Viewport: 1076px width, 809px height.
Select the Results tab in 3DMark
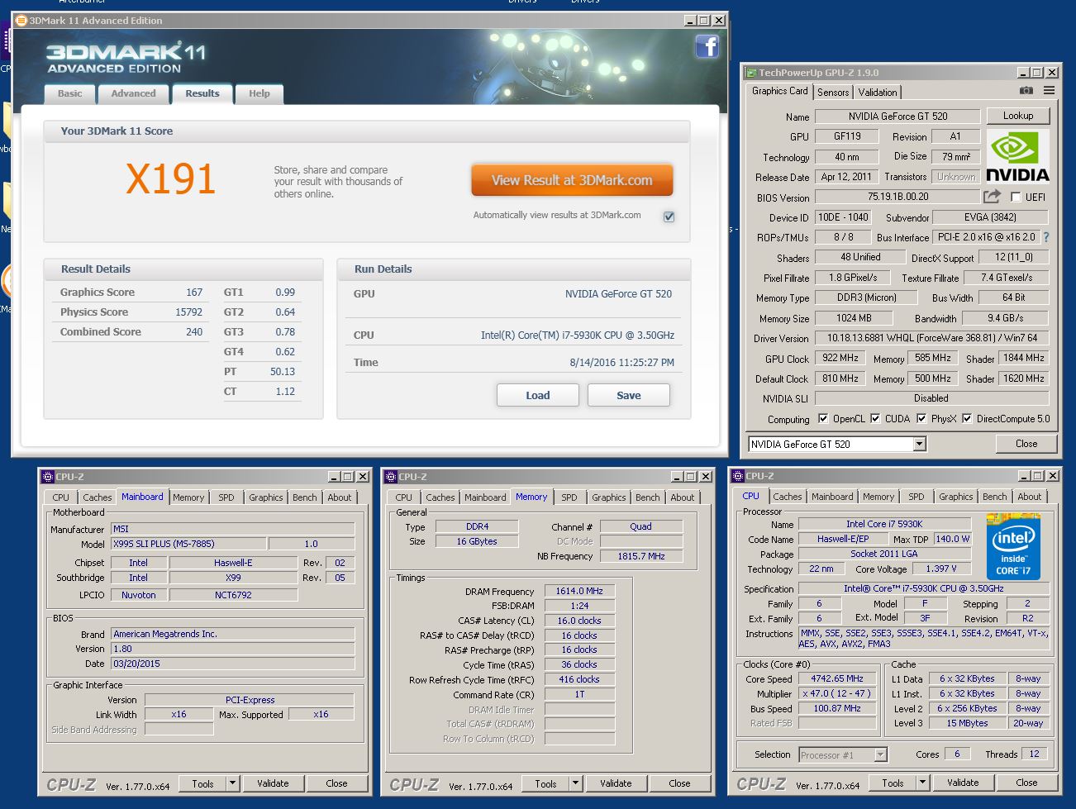tap(202, 93)
